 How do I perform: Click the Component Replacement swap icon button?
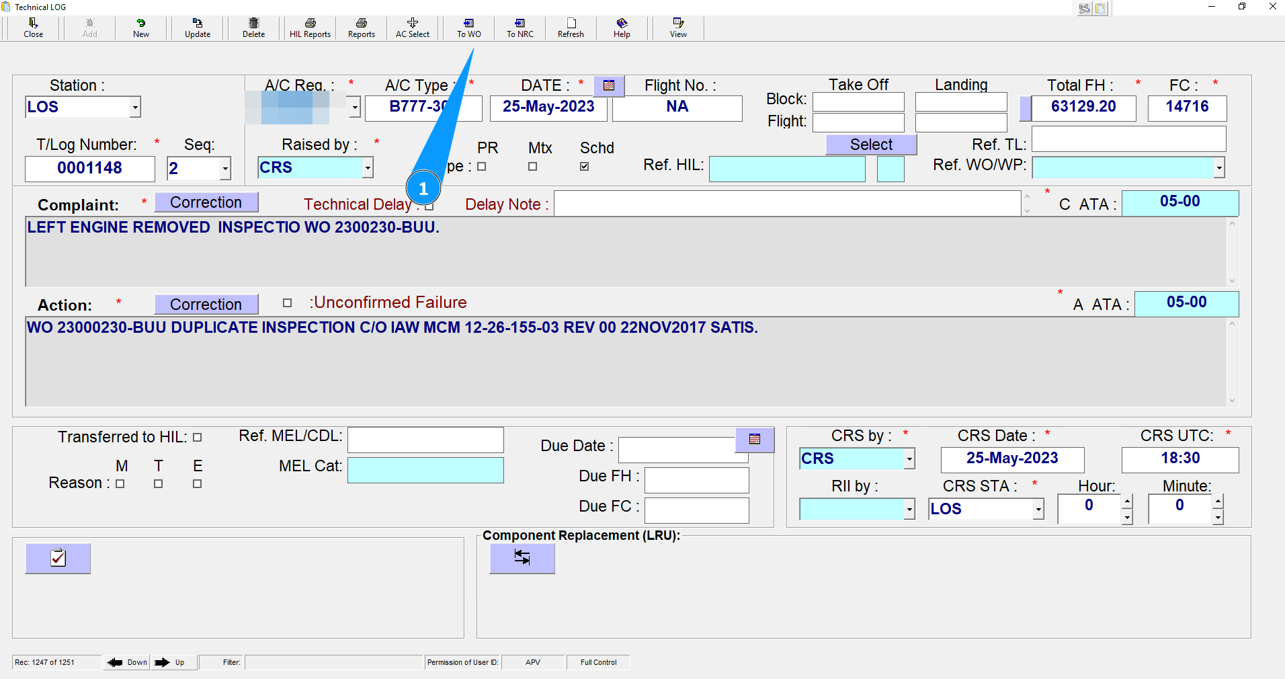[x=522, y=558]
